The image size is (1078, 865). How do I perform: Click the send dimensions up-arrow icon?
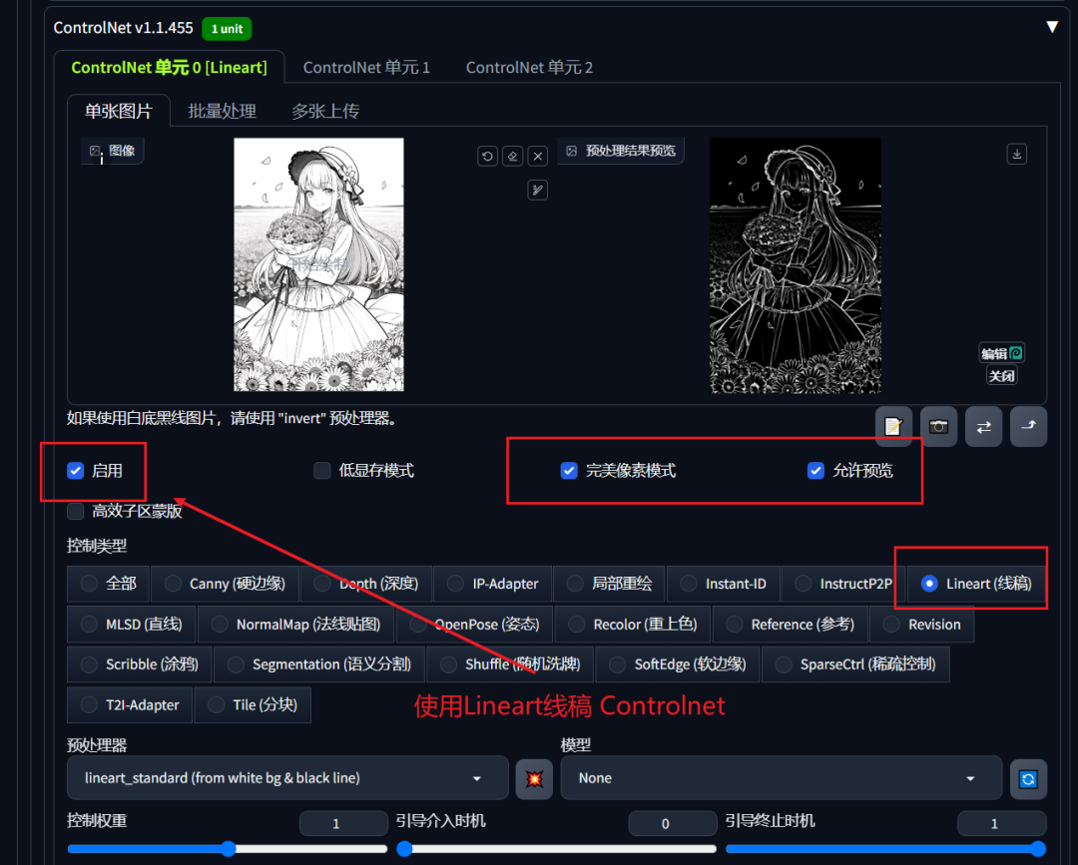[1028, 427]
